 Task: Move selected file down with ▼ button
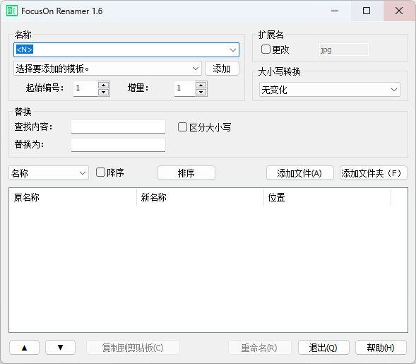pos(60,348)
